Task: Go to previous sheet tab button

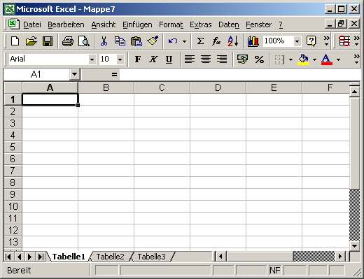Action: 19,257
